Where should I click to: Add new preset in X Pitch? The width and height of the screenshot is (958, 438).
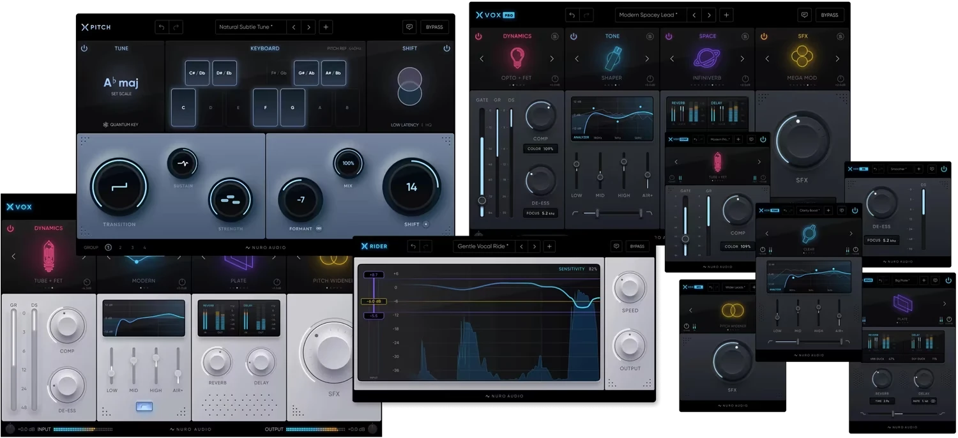click(x=326, y=27)
